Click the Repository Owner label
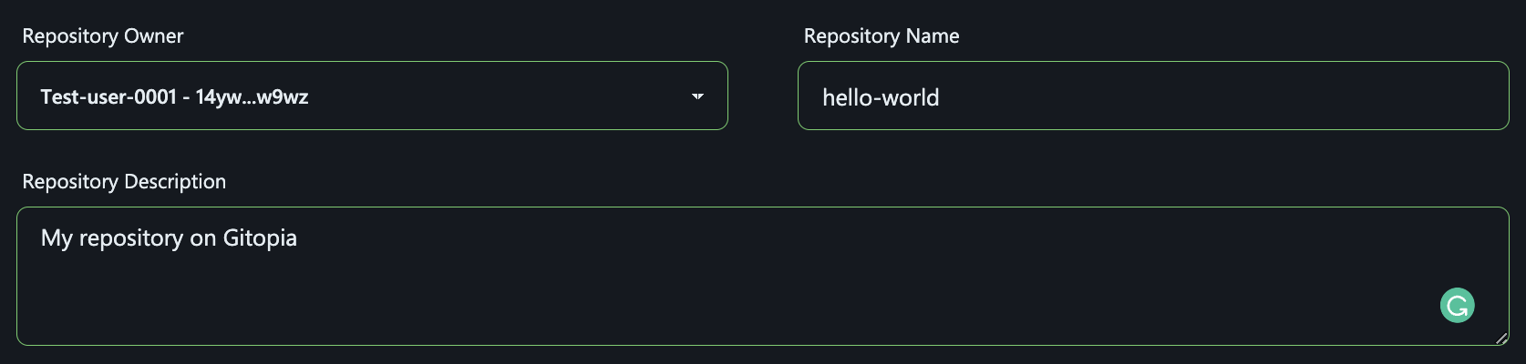 [103, 36]
